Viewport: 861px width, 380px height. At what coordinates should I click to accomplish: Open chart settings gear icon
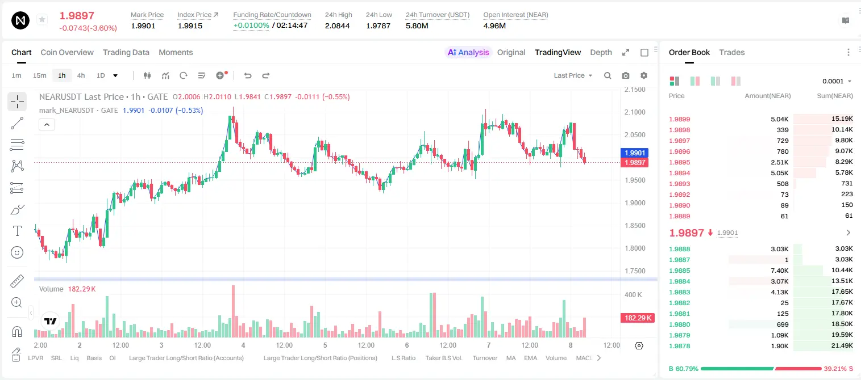coord(644,75)
